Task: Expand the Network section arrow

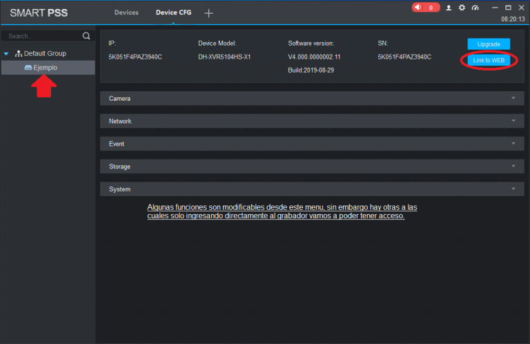Action: click(513, 121)
